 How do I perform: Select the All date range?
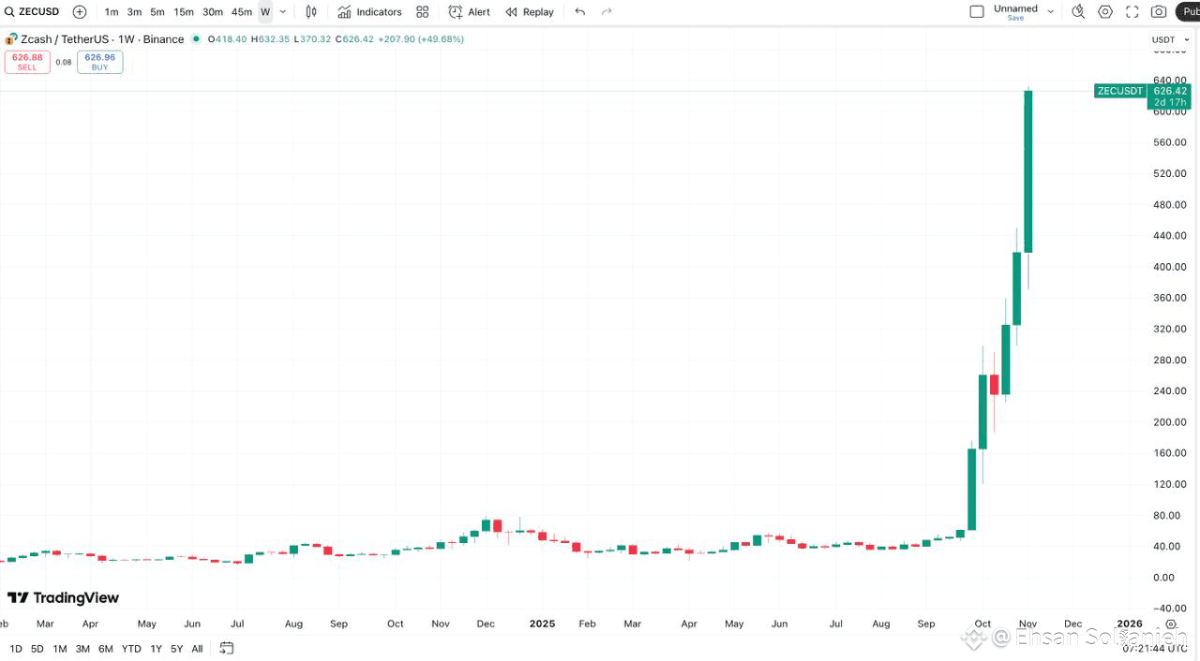197,649
